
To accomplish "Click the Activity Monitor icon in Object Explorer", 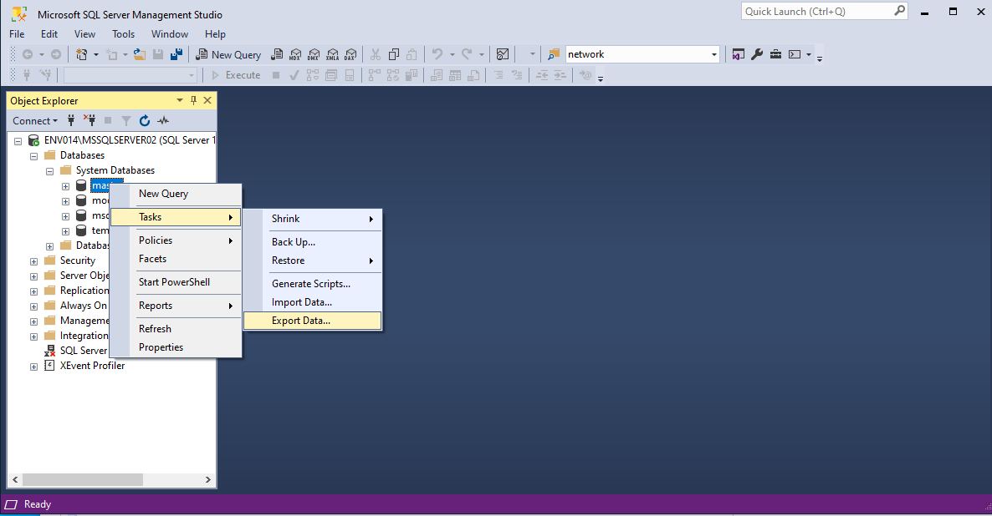I will tap(163, 120).
